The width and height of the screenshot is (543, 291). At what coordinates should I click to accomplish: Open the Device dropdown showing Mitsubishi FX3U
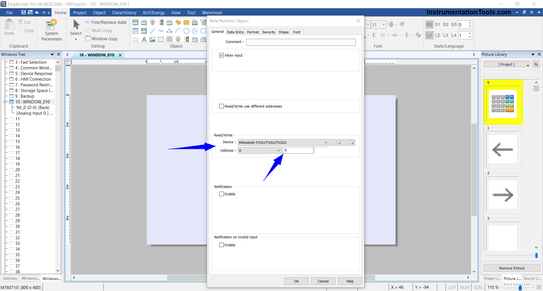click(x=283, y=142)
